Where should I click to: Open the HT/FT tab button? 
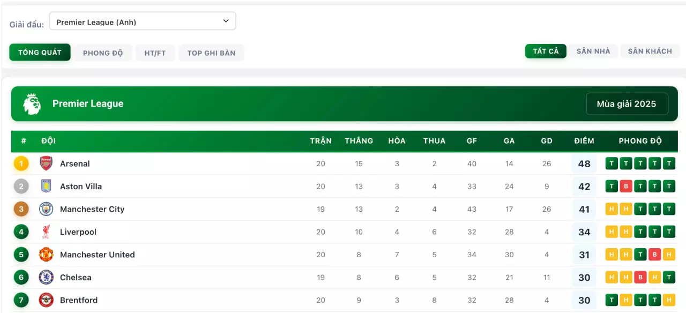[x=155, y=53]
